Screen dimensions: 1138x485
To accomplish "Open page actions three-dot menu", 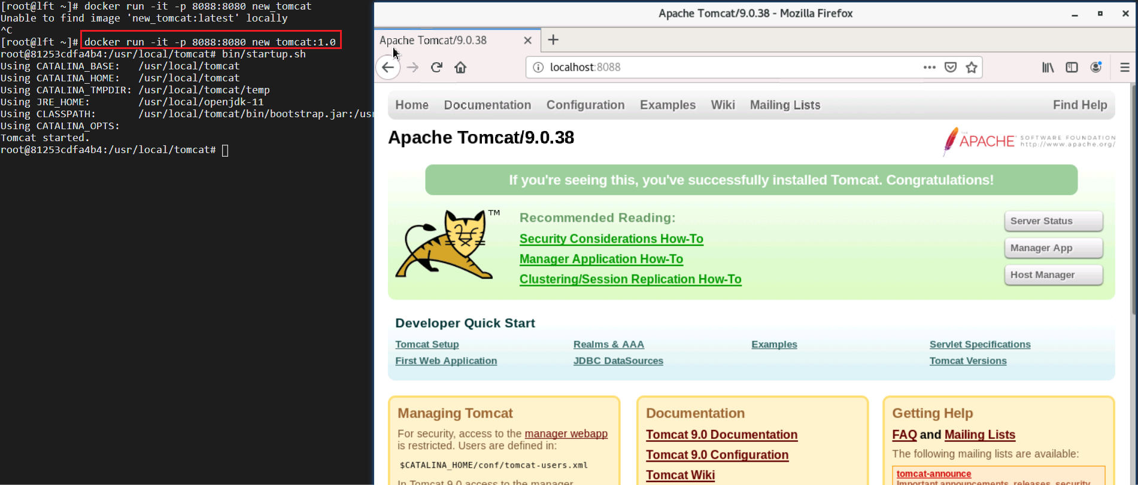I will pyautogui.click(x=929, y=67).
